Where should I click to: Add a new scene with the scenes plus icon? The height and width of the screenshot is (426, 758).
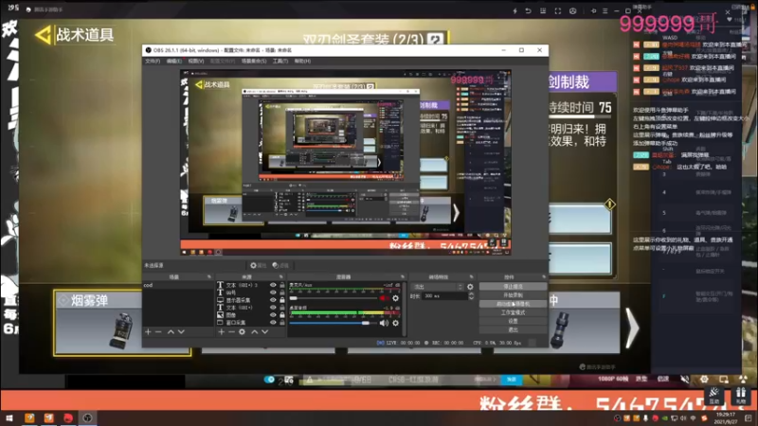pos(148,332)
